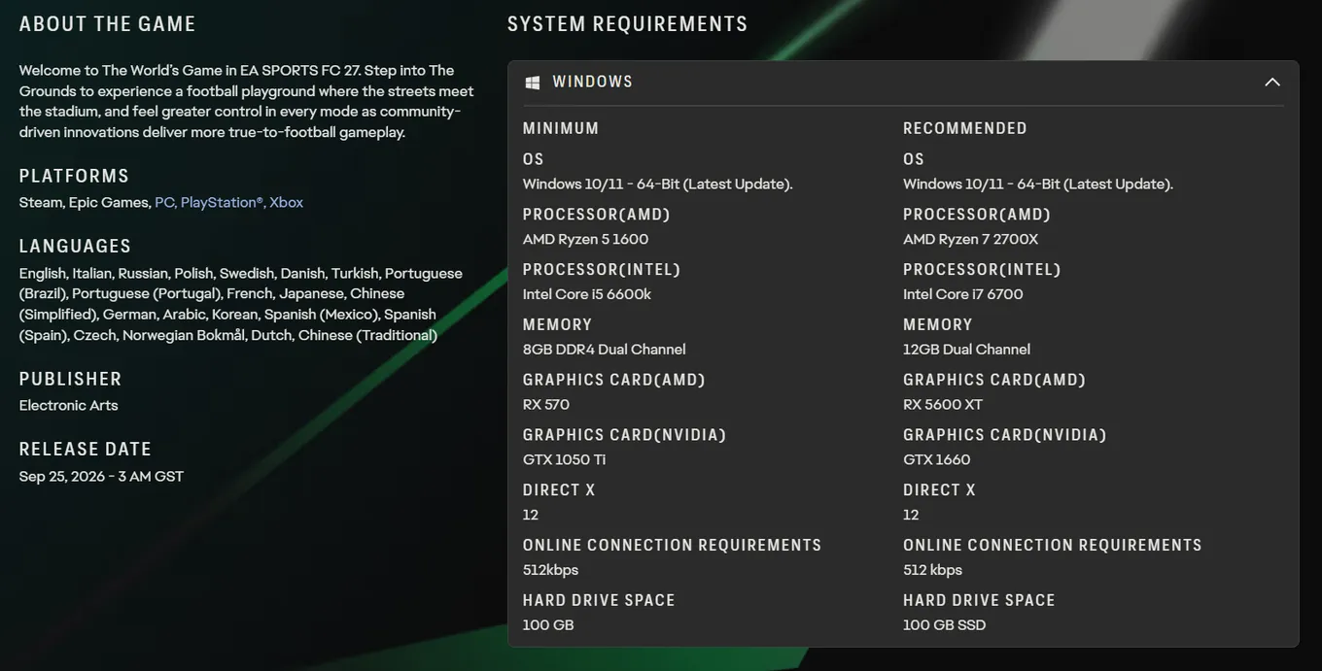Click the PUBLISHER heading

pyautogui.click(x=70, y=379)
